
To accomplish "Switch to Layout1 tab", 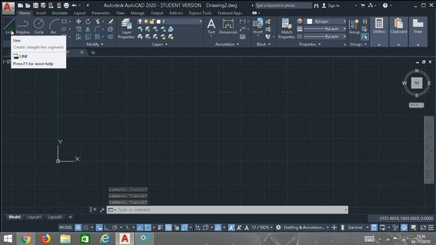I will tap(34, 217).
